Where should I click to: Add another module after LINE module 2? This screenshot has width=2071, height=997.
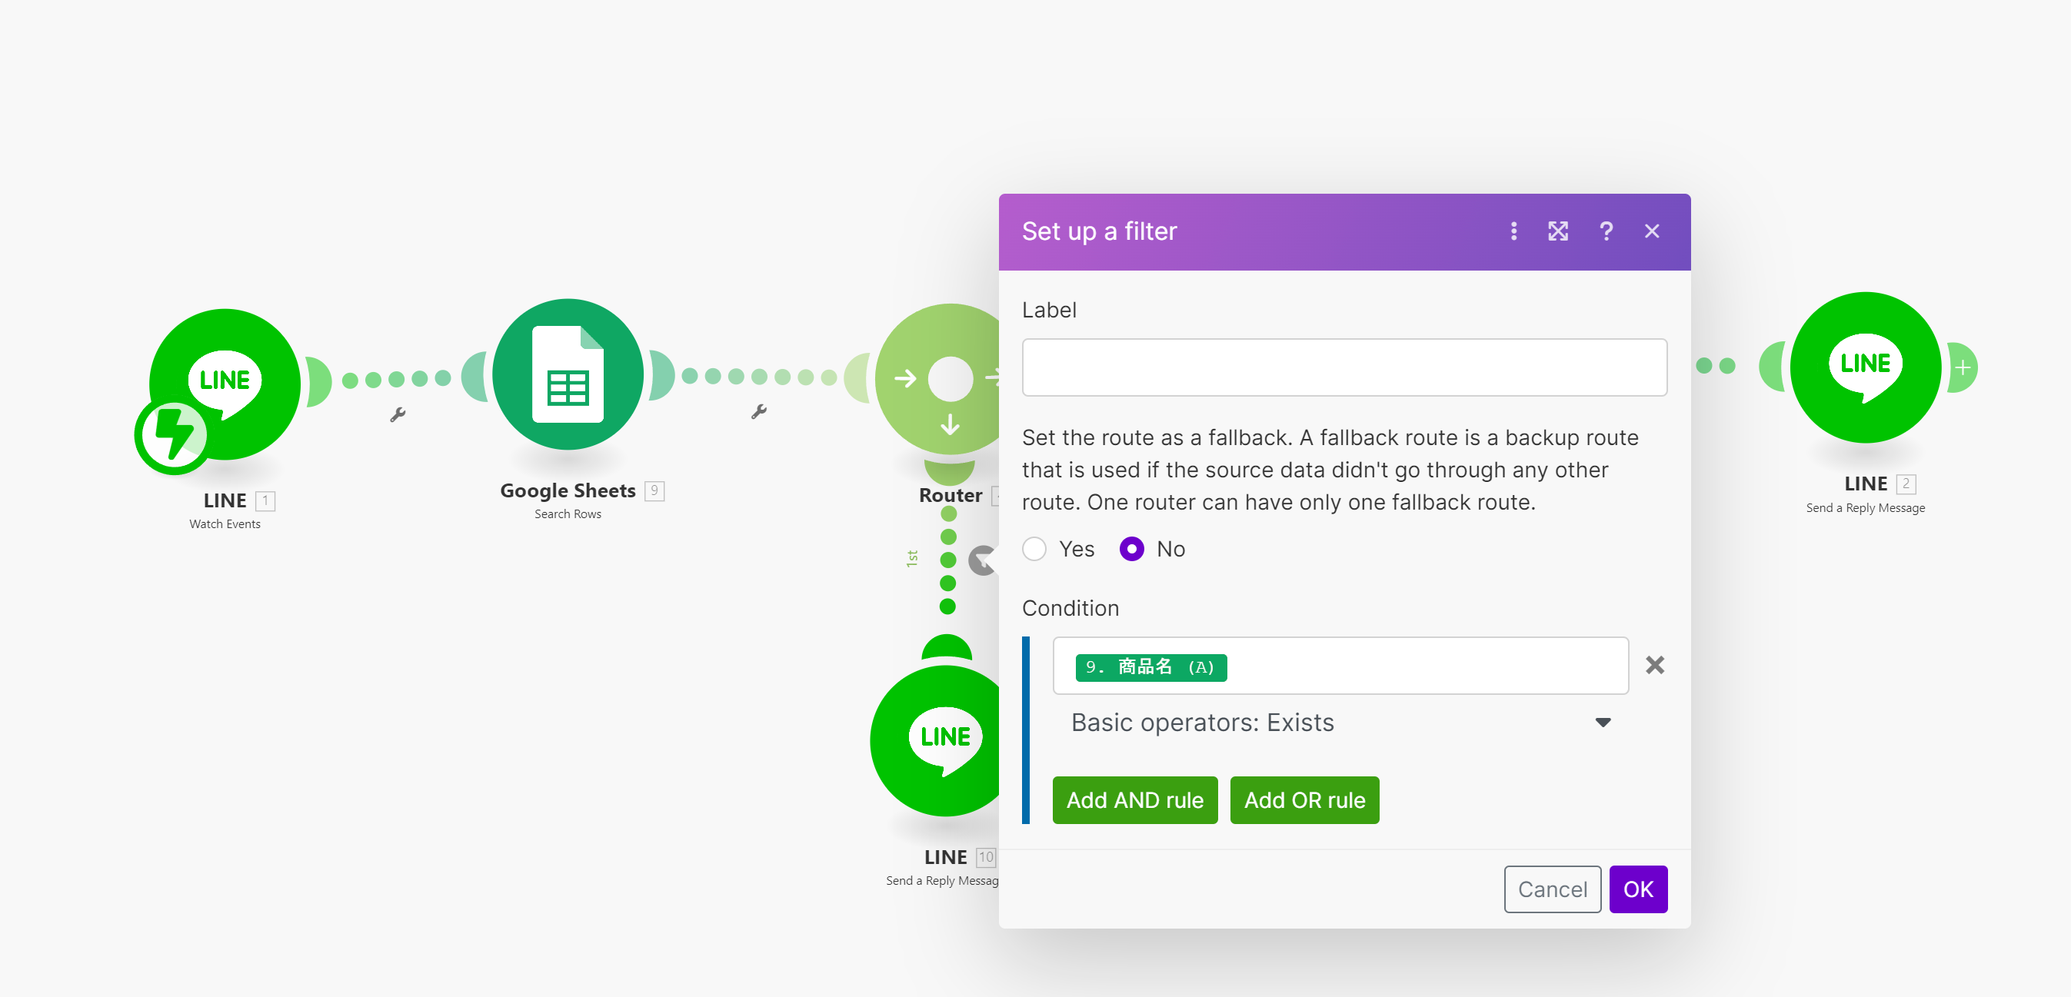point(1963,367)
